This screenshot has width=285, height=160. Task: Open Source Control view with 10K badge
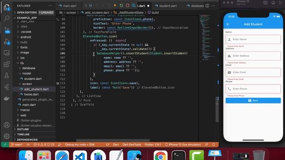coord(7,30)
